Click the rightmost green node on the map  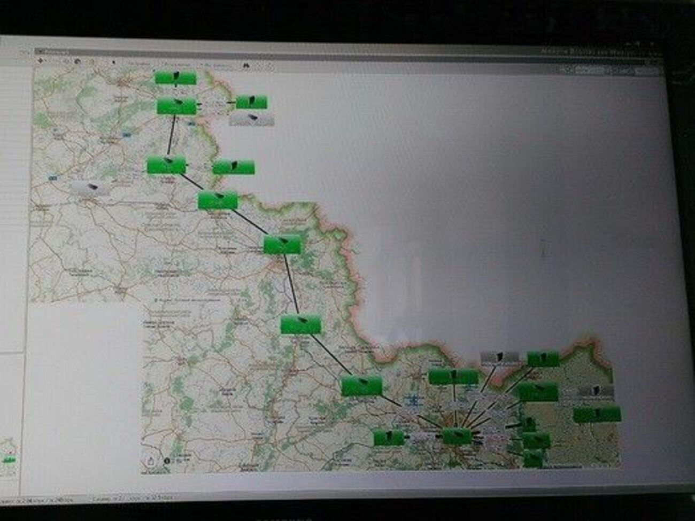597,414
